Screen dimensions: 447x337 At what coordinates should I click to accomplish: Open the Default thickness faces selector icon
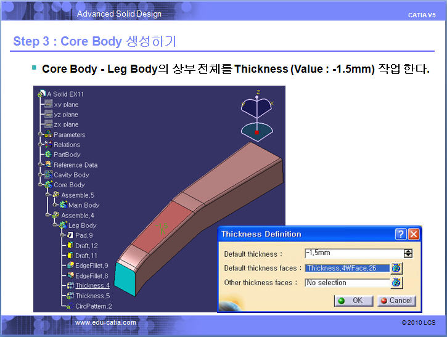click(x=396, y=268)
